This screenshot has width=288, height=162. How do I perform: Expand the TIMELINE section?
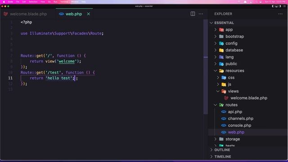(211, 157)
